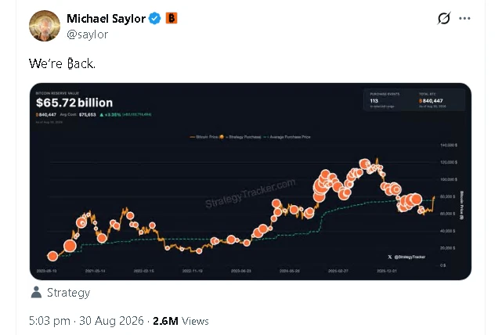Click the Total BTC 840,447 stat
The height and width of the screenshot is (335, 502).
pos(432,100)
